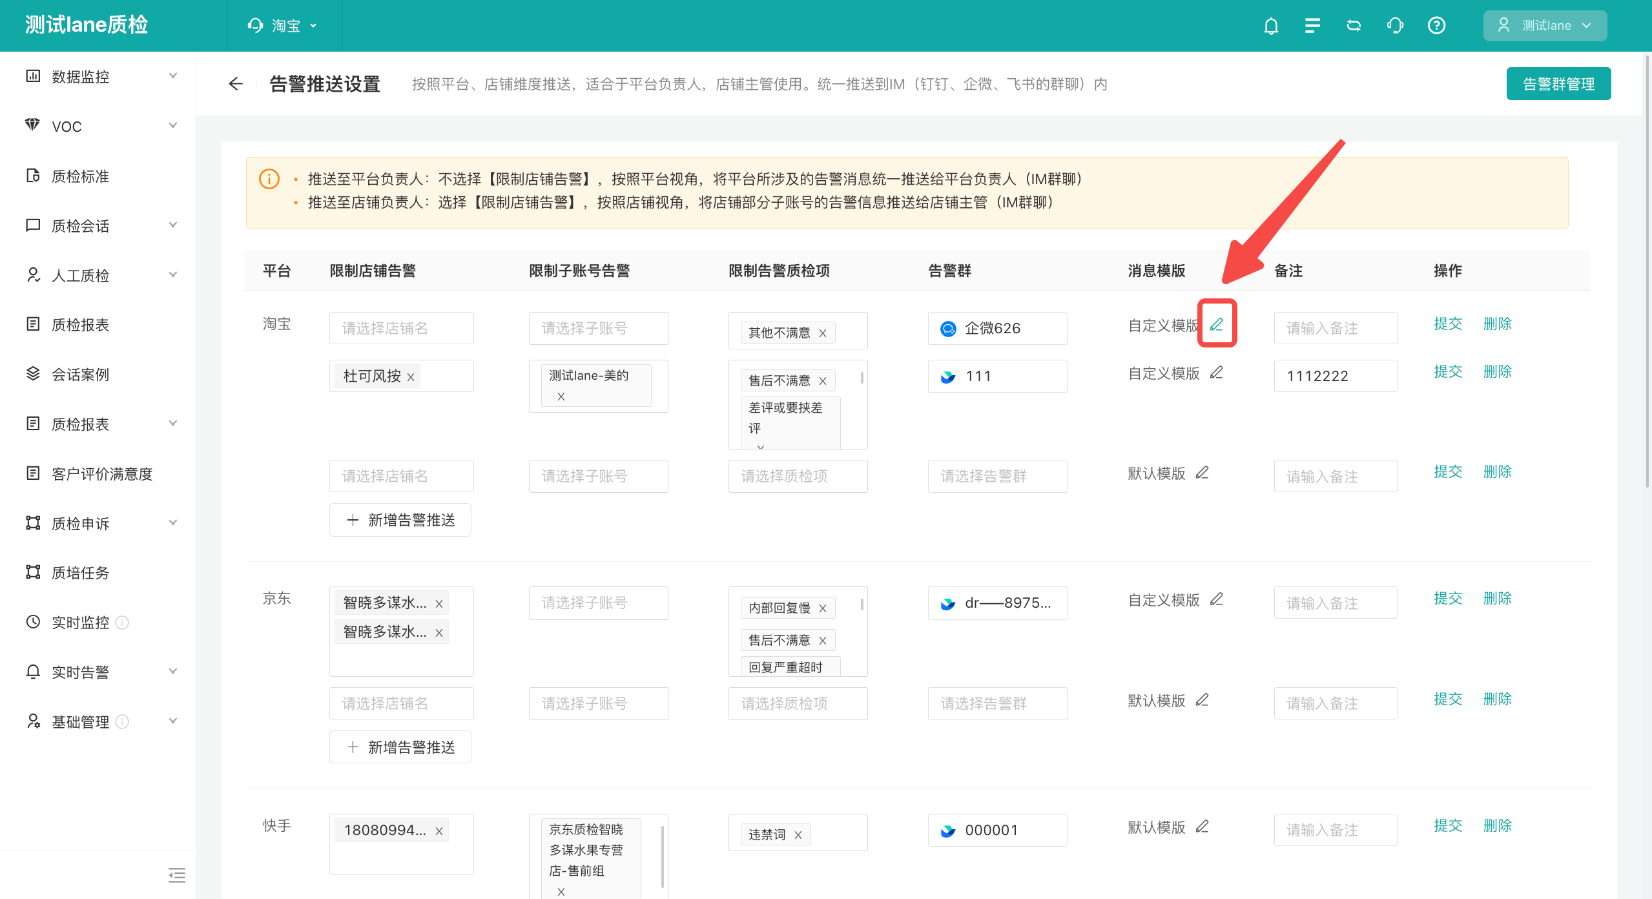The image size is (1652, 899).
Task: Click the page vertical scrollbar
Action: [x=1647, y=271]
